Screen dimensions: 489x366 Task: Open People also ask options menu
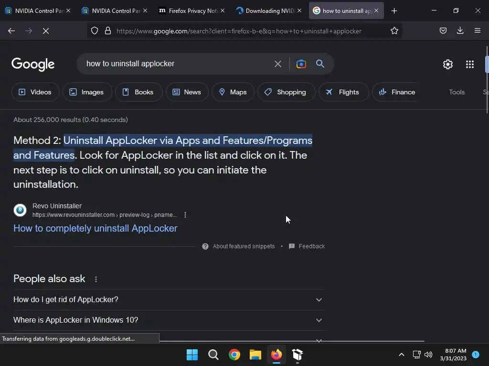[x=96, y=279]
